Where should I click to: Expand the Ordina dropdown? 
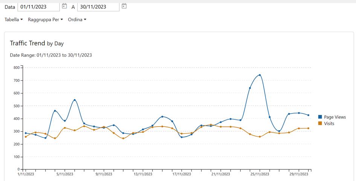77,20
